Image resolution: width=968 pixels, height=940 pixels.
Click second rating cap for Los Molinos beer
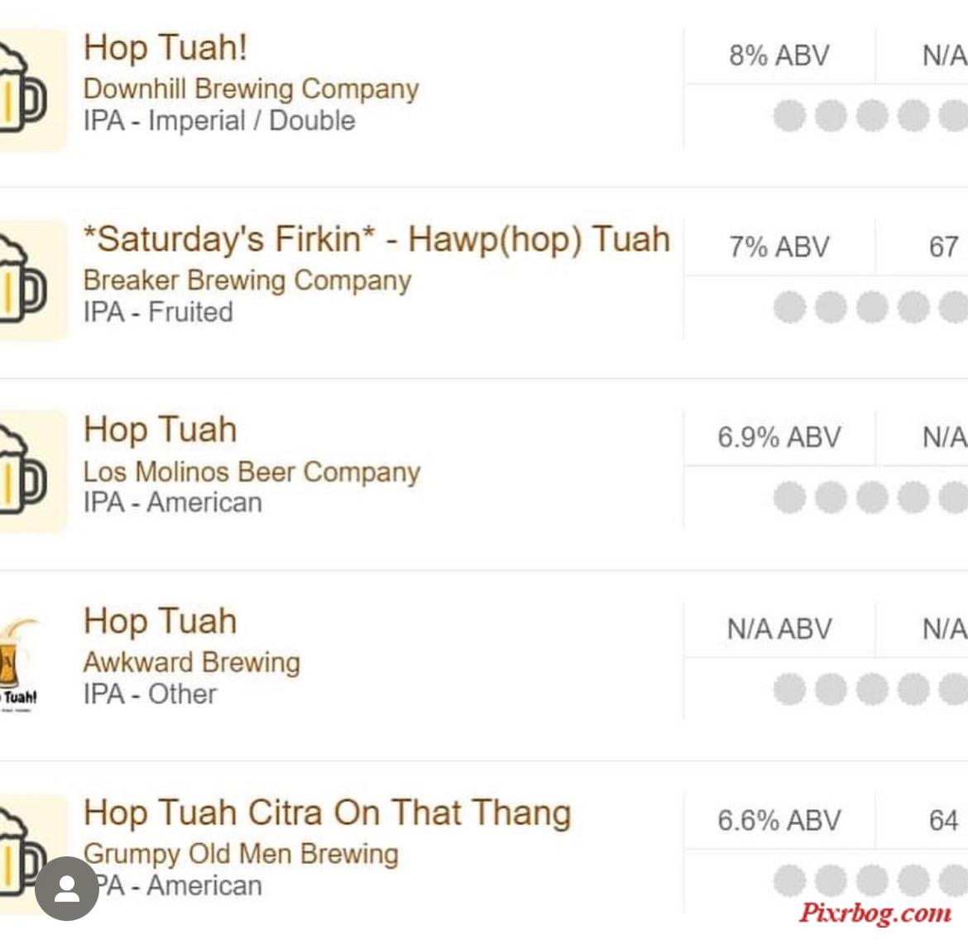coord(831,498)
